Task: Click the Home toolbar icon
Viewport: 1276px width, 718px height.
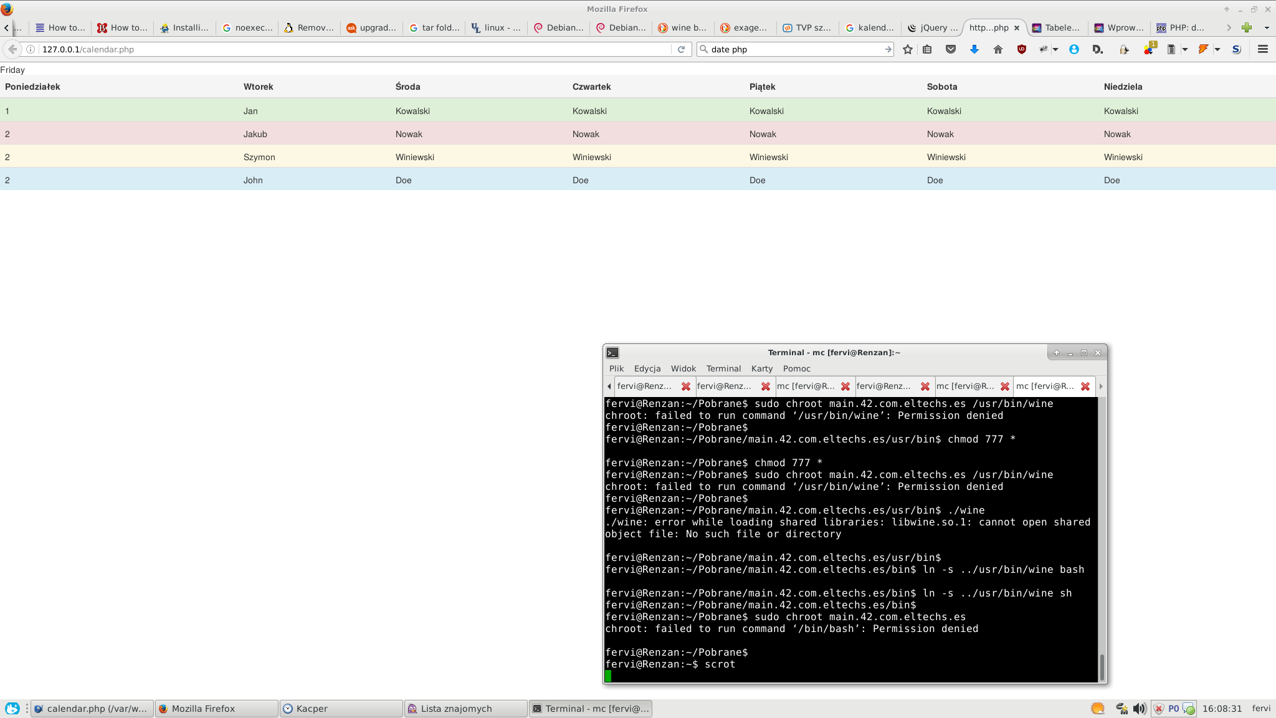Action: (x=998, y=49)
